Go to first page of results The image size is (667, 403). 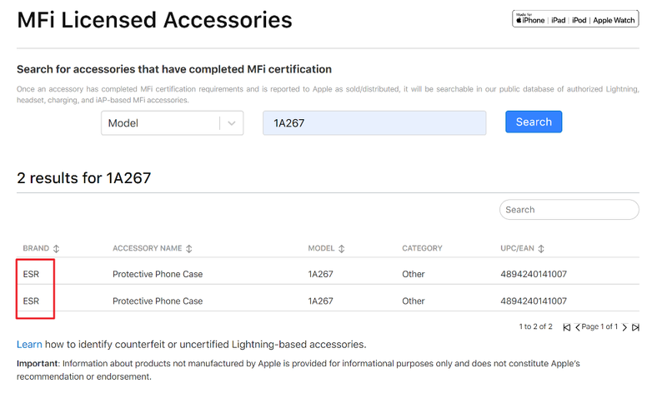click(x=567, y=327)
